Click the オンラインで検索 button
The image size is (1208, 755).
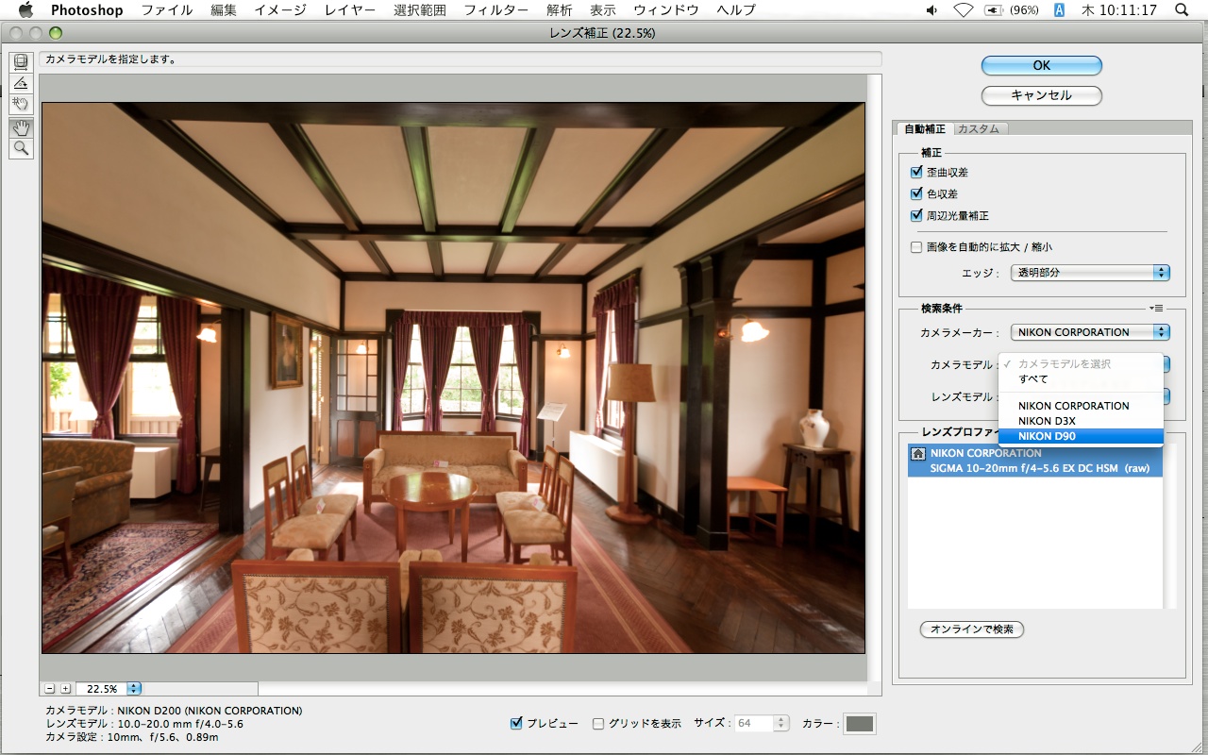971,629
